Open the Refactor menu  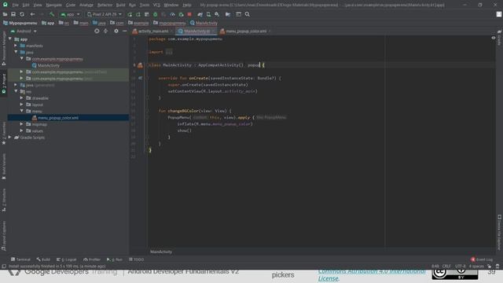point(105,5)
